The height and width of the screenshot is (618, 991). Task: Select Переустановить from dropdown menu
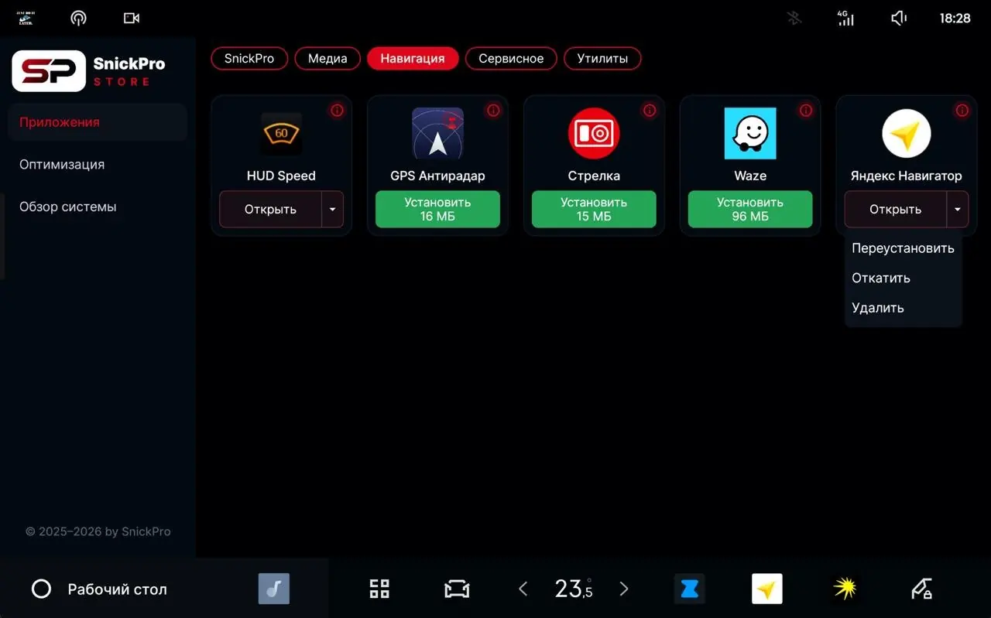coord(903,248)
